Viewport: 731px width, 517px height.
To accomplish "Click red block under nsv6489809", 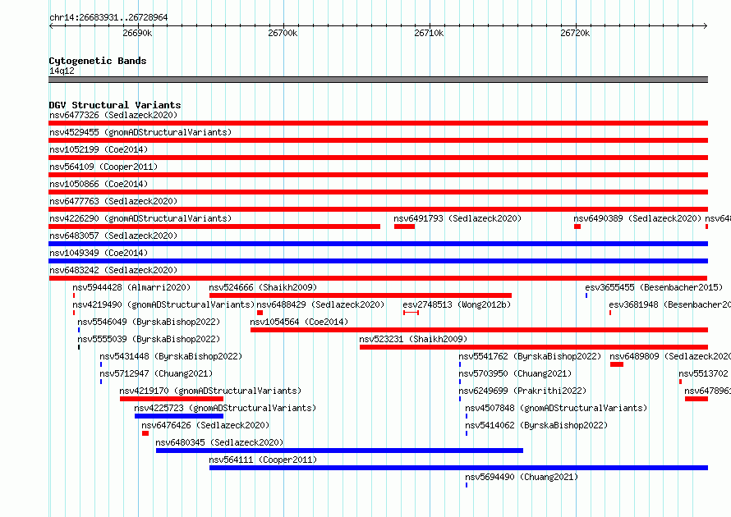I will pyautogui.click(x=617, y=364).
